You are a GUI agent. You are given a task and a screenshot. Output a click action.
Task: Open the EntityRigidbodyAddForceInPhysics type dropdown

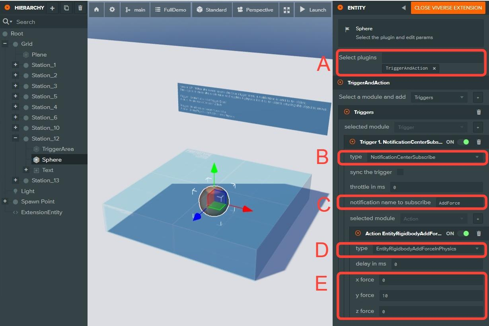(x=427, y=249)
